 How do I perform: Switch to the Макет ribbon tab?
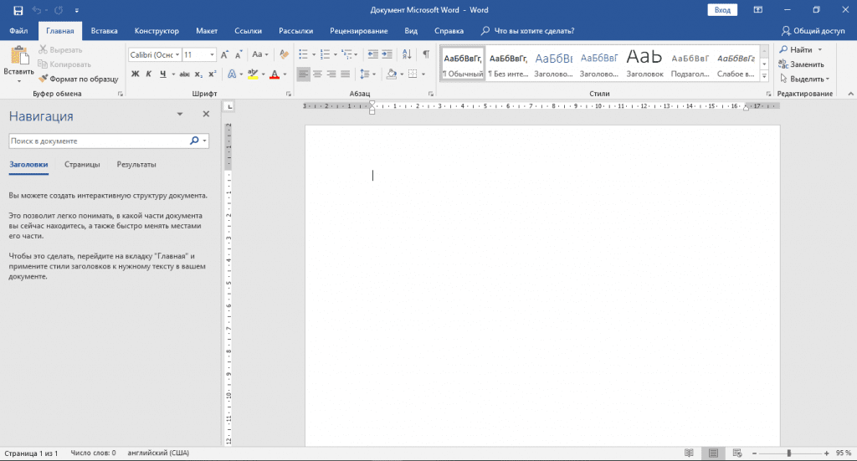(207, 31)
